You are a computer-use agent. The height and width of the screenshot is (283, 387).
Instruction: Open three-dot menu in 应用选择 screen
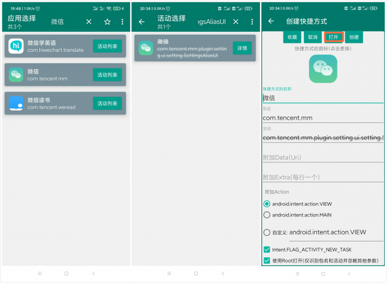(x=122, y=22)
